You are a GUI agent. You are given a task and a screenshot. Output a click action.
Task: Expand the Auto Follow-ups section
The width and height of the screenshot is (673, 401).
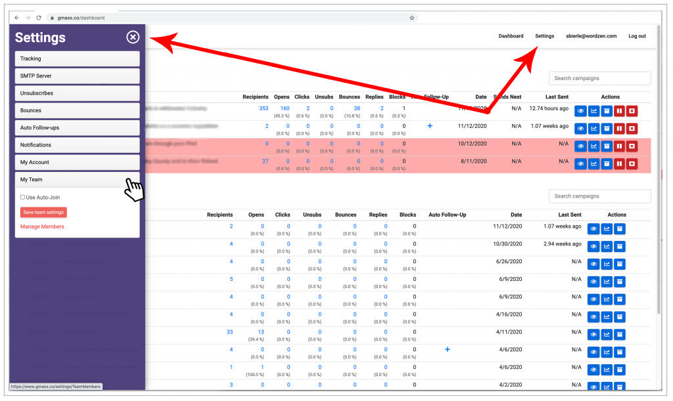[77, 127]
